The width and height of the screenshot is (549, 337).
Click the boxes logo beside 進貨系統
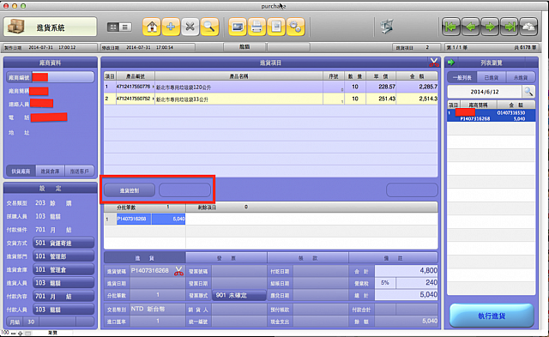(x=15, y=27)
